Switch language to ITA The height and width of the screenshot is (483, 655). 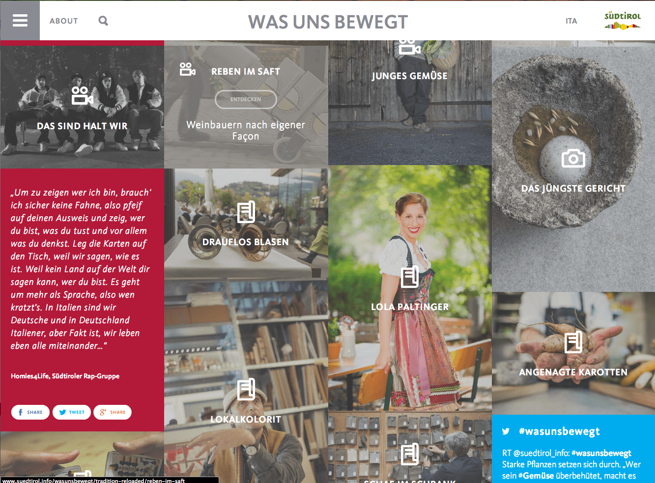tap(571, 21)
